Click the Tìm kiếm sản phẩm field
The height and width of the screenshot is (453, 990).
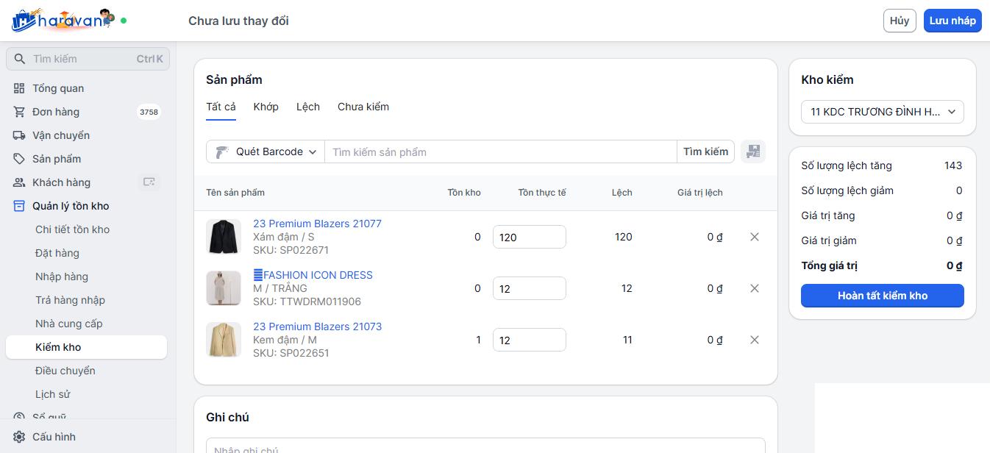[x=500, y=151]
